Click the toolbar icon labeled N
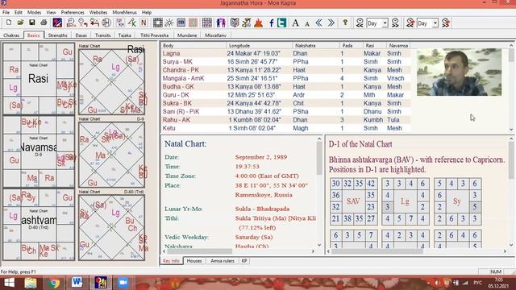This screenshot has width=516, height=290. (144, 23)
